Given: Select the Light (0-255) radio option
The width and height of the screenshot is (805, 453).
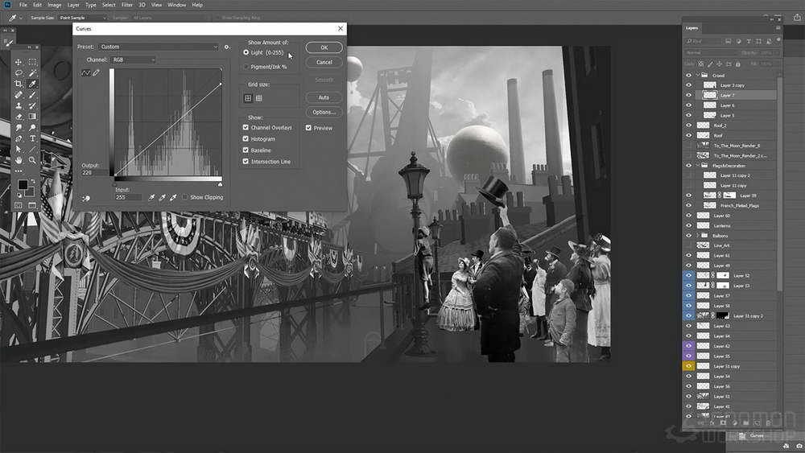Looking at the screenshot, I should 246,52.
